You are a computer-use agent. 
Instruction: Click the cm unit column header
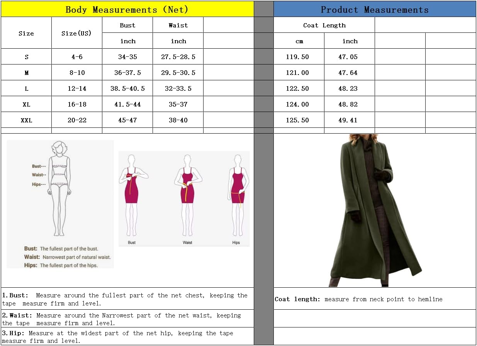click(x=299, y=41)
